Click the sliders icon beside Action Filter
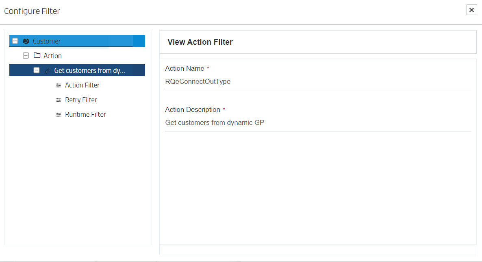The image size is (482, 262). point(59,85)
